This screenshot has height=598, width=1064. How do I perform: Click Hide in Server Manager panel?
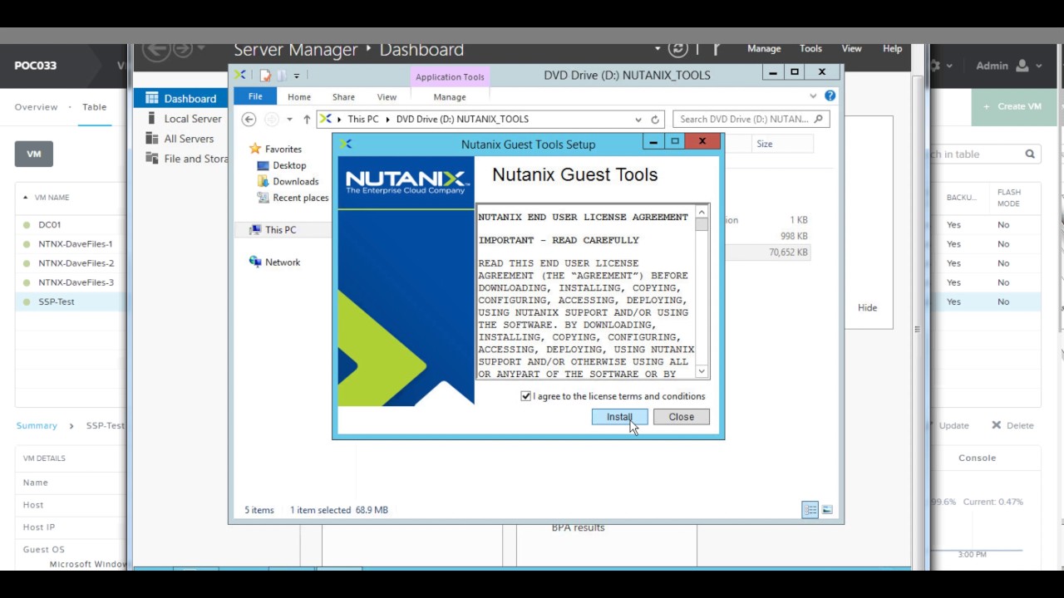coord(867,307)
